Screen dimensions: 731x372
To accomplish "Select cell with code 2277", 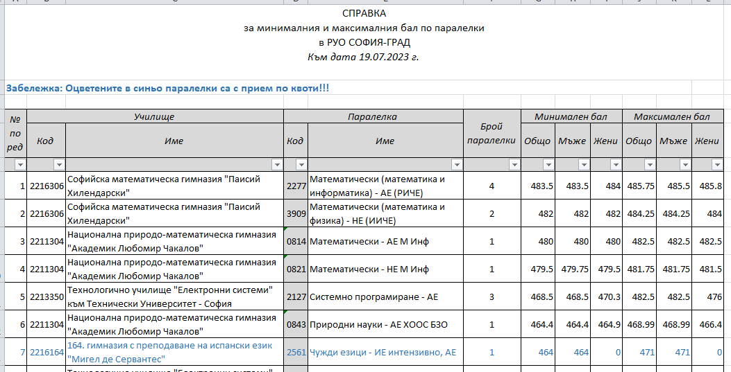I will tap(296, 186).
